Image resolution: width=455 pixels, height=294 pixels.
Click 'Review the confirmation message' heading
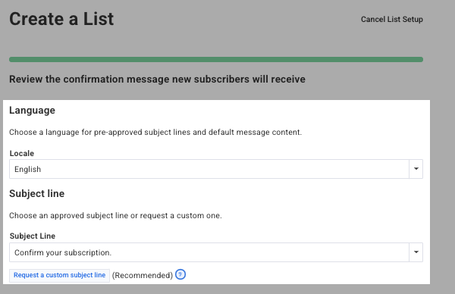click(157, 79)
